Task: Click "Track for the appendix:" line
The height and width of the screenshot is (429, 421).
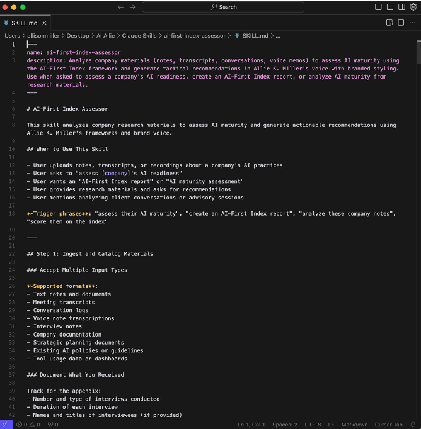Action: pyautogui.click(x=64, y=391)
